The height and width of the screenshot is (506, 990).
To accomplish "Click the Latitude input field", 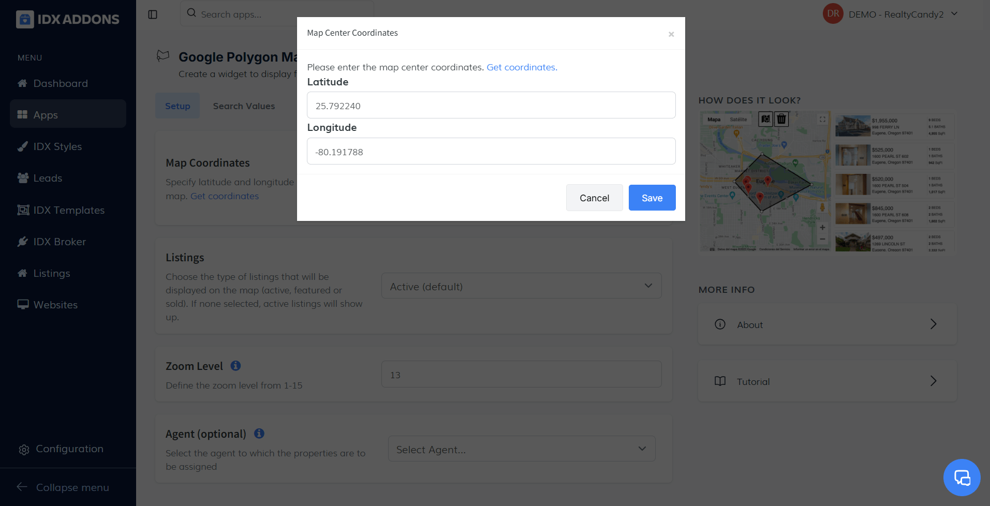I will (x=491, y=106).
